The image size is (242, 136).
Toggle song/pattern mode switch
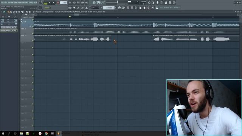point(45,3)
